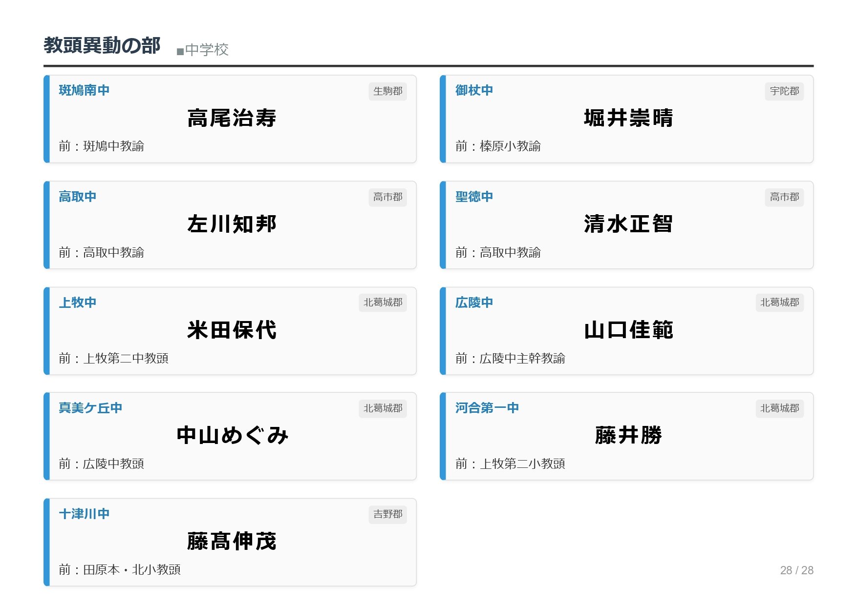Click the 宇陀郡 district badge
Screen dimensions: 857x605
pos(784,91)
